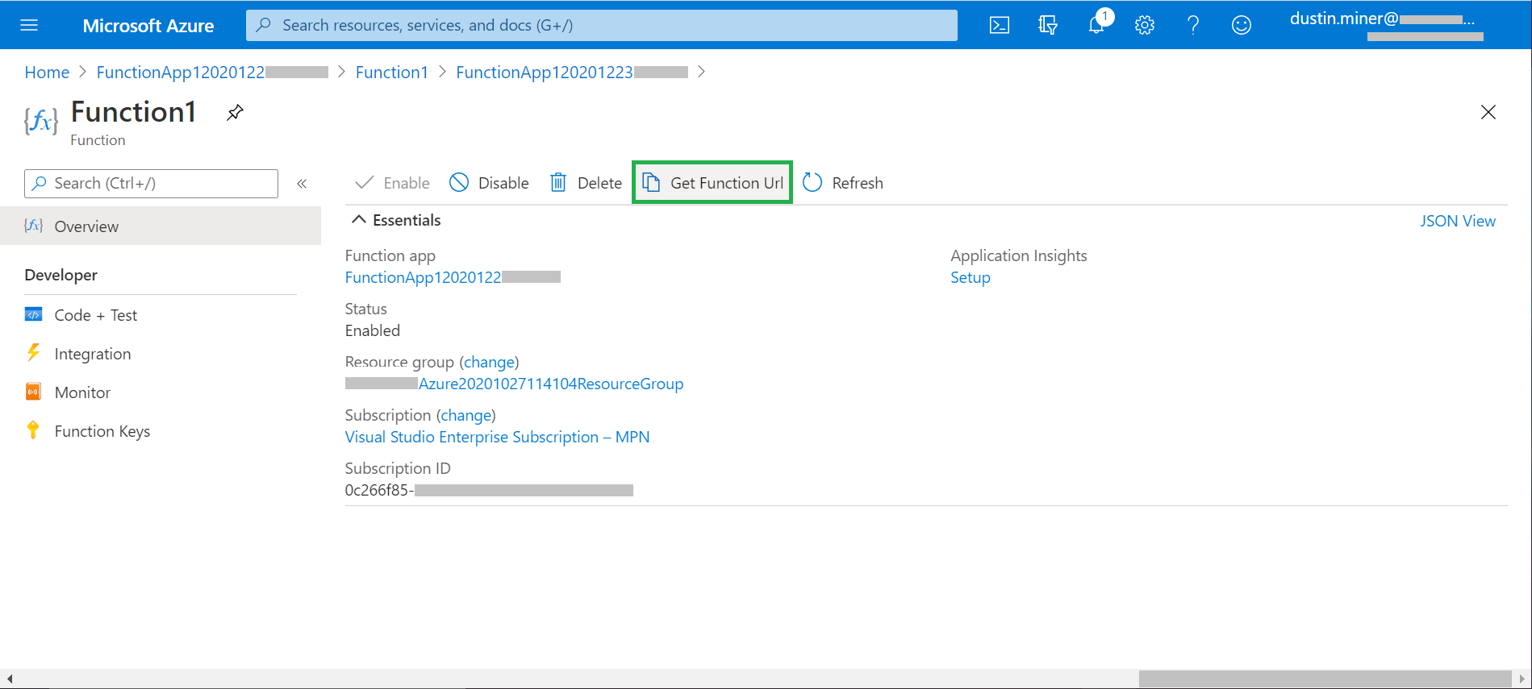Screen dimensions: 1532x689
Task: Click the horizontal scrollbar thumb
Action: coord(1325,679)
